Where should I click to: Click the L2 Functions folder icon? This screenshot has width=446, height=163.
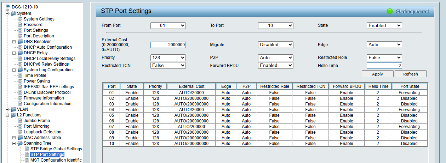pyautogui.click(x=13, y=115)
